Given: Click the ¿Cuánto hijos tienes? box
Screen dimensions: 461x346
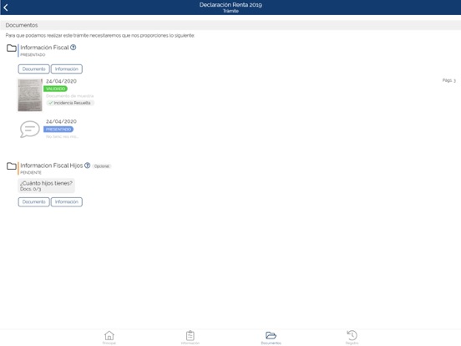Looking at the screenshot, I should tap(46, 186).
